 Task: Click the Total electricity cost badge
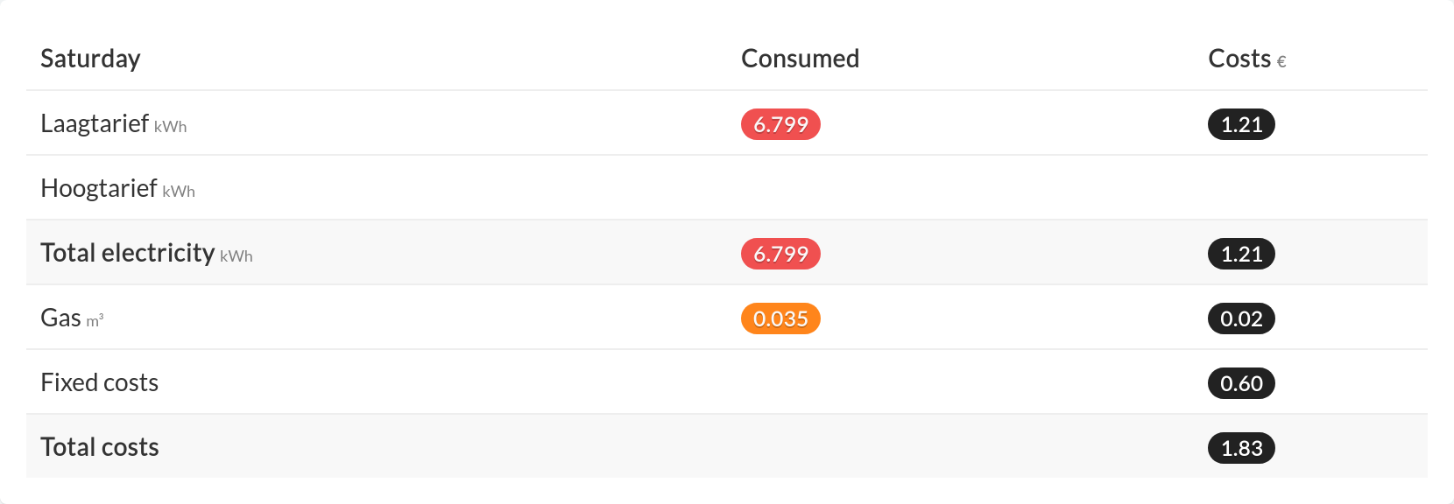coord(1241,254)
